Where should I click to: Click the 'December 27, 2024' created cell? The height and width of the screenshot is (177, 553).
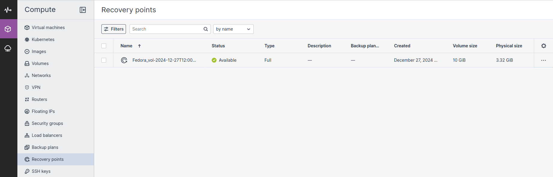pos(416,60)
